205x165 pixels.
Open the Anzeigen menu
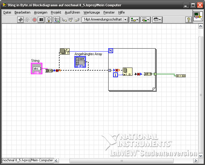(x=41, y=12)
